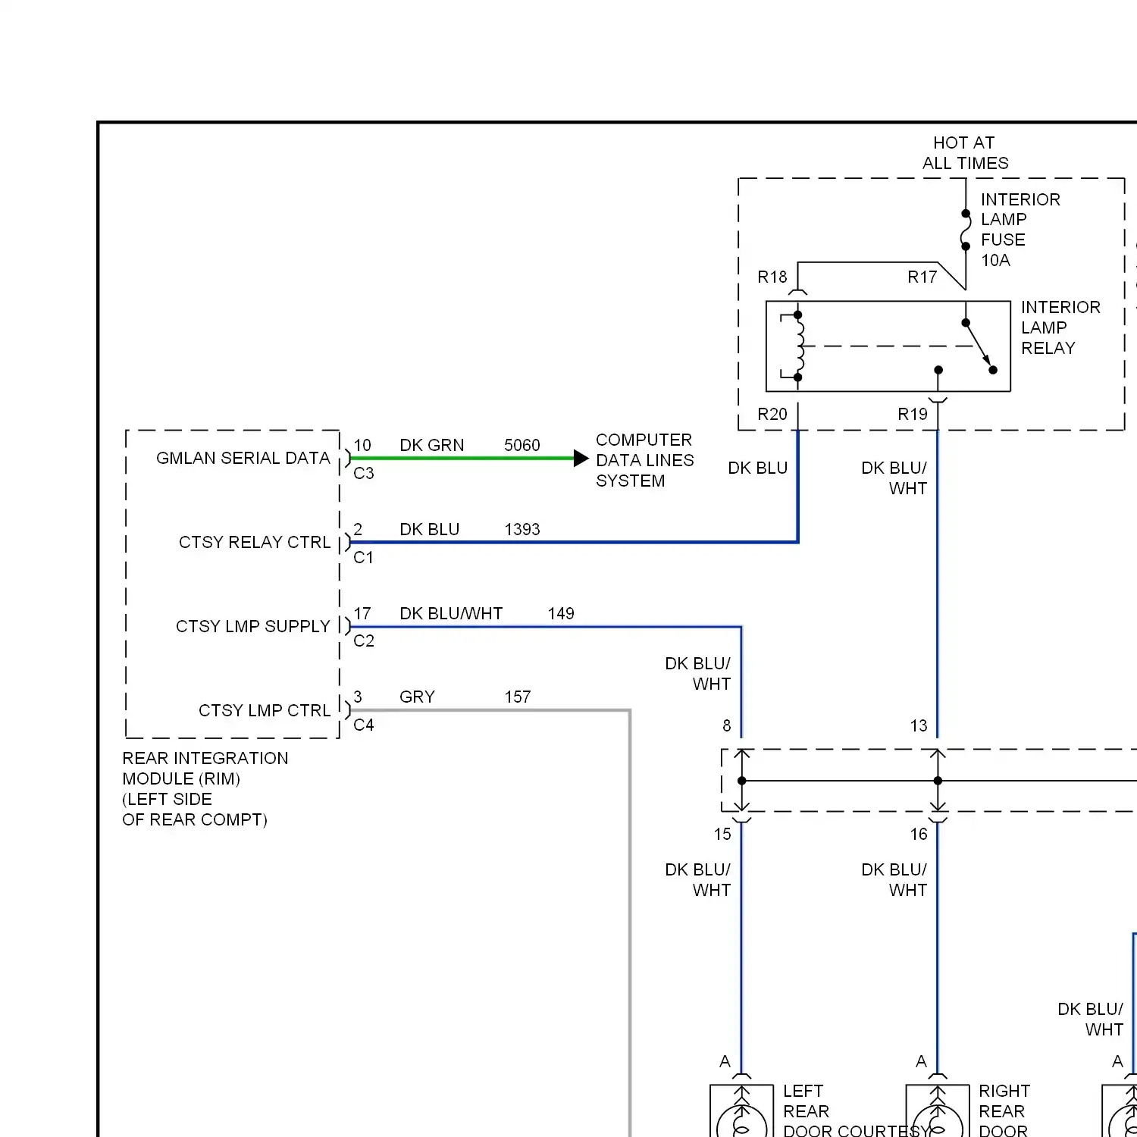The image size is (1137, 1137).
Task: Select pin number 15 below the splice pack
Action: [x=722, y=835]
